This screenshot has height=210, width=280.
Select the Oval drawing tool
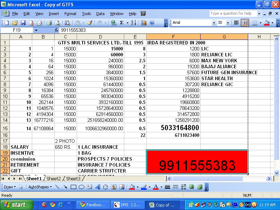coord(82,187)
